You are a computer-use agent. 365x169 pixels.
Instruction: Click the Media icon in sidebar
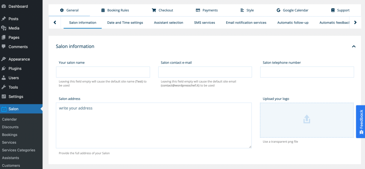(4, 28)
